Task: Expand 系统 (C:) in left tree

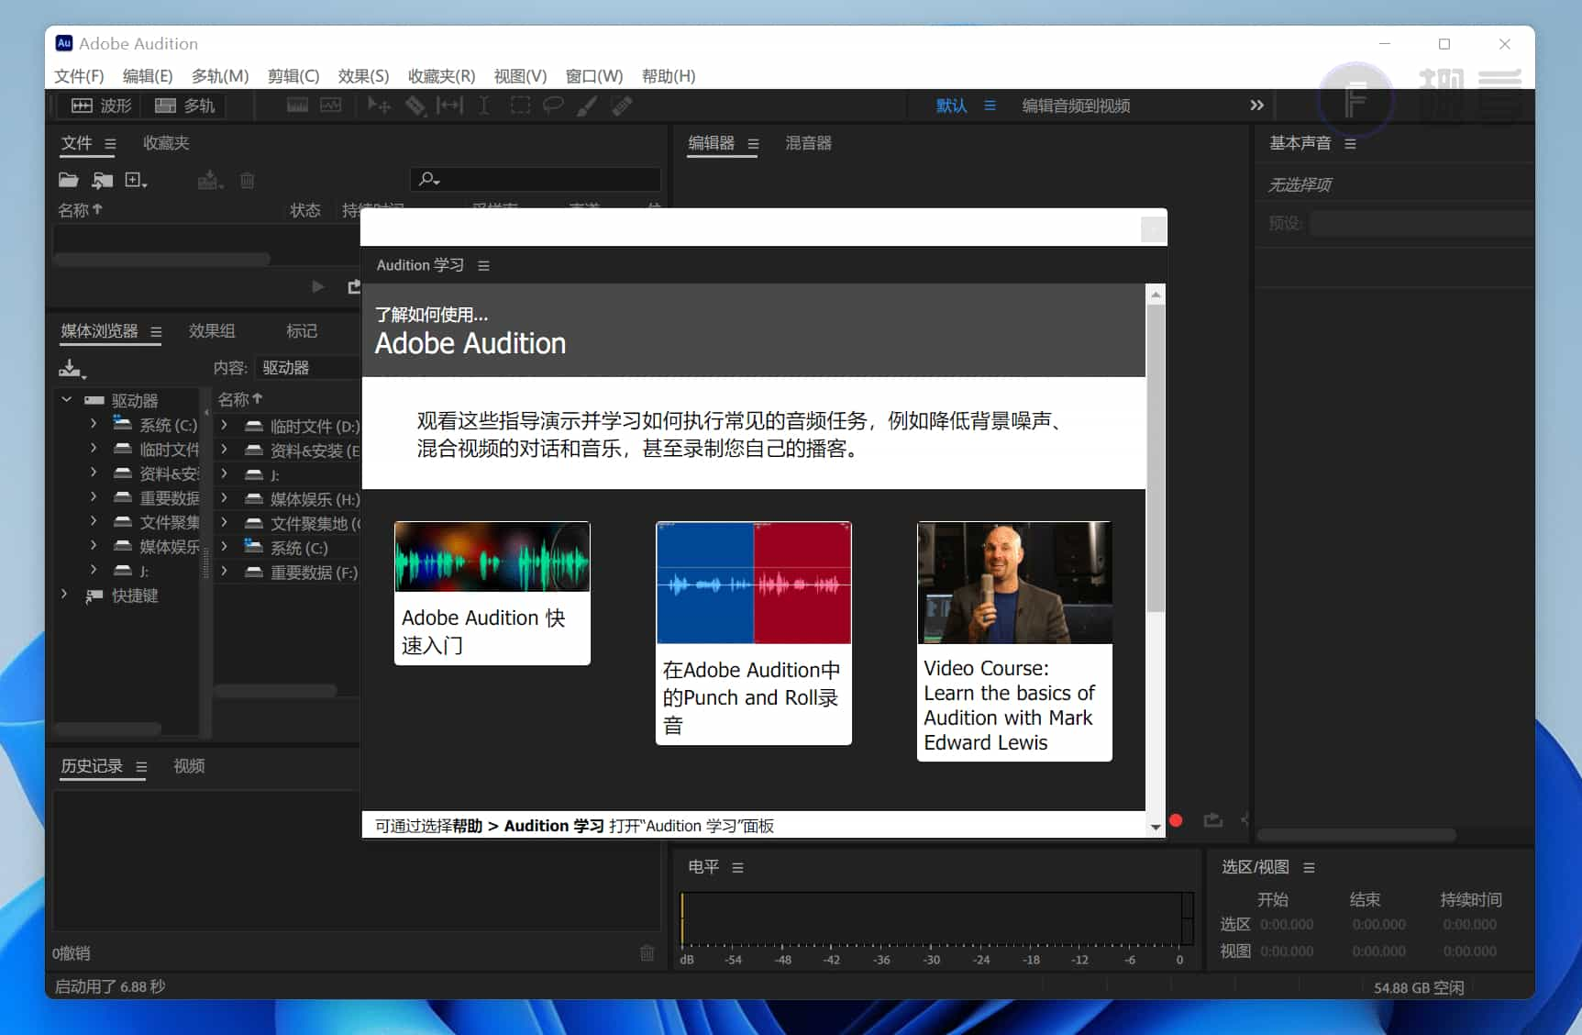Action: point(94,424)
